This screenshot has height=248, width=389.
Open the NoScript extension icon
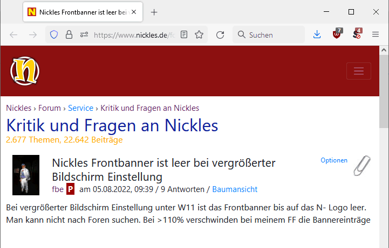(x=357, y=34)
